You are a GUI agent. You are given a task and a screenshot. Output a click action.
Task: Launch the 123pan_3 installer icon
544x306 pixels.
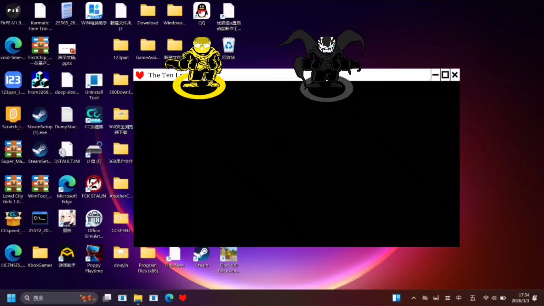point(13,80)
